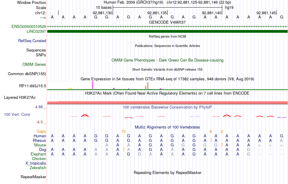Click the orange insertion mark in Mouse row
288x184 pixels.
(222, 145)
